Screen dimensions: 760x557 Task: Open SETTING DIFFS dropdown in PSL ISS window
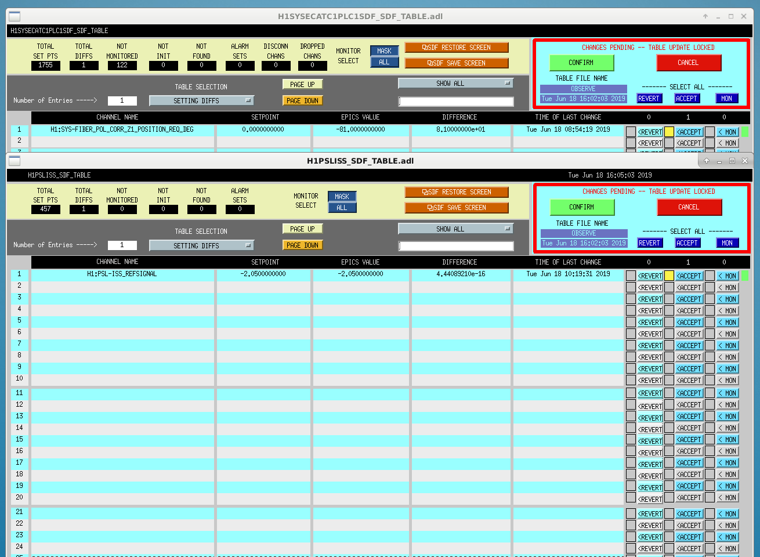click(x=201, y=245)
